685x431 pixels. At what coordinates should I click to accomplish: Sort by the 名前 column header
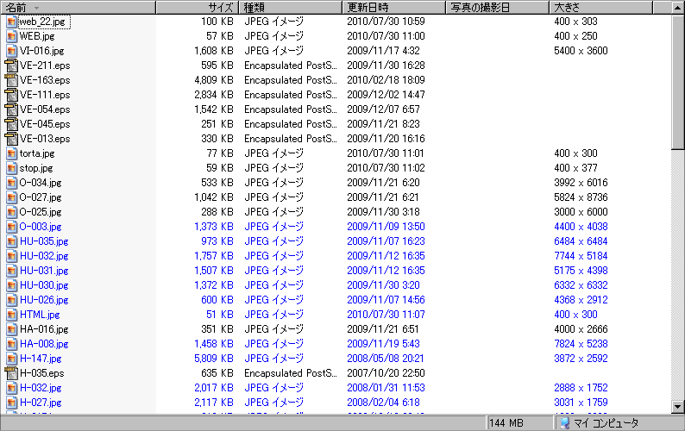pyautogui.click(x=79, y=8)
